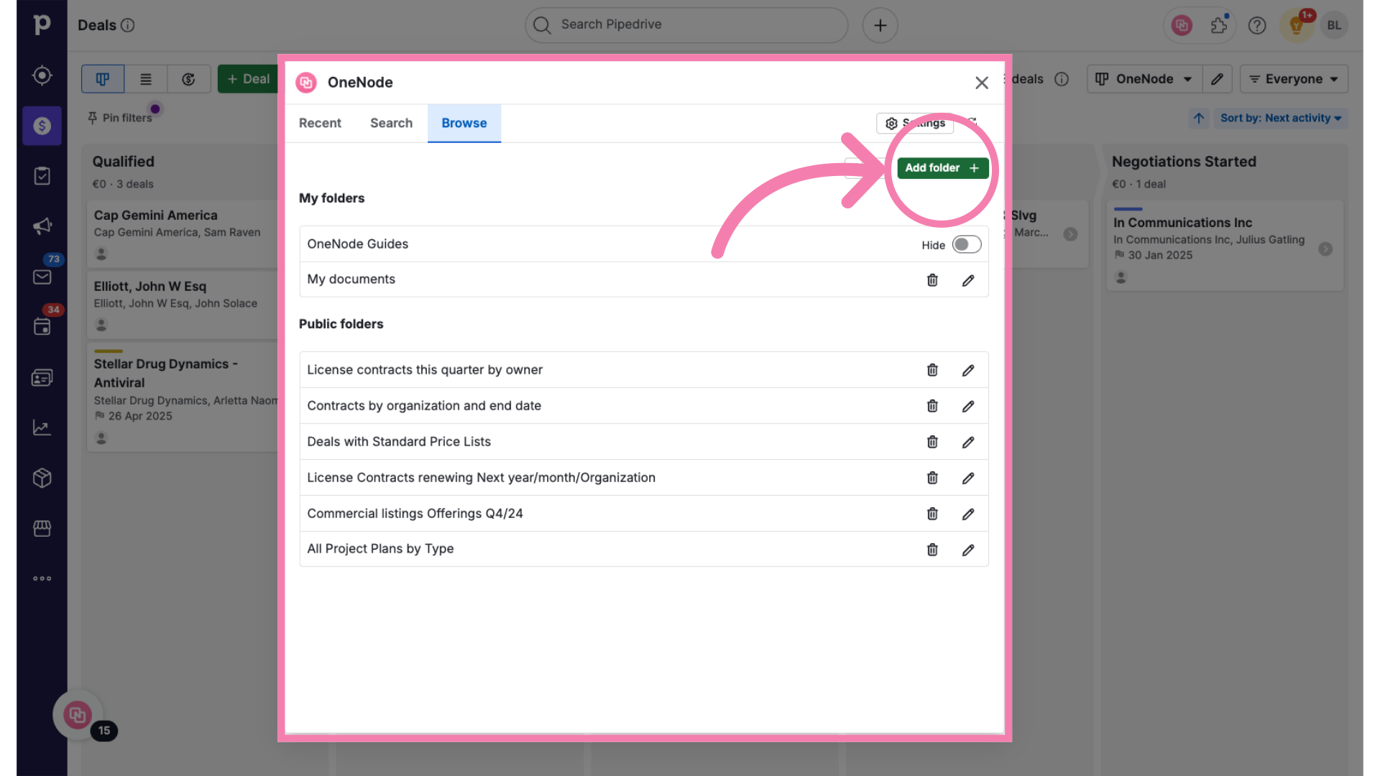
Task: Open Sort by Next activity dropdown
Action: [x=1281, y=118]
